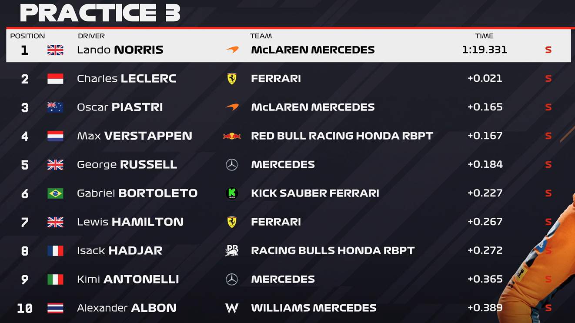575x323 pixels.
Task: Select the Kick Sauber logo icon
Action: click(x=232, y=193)
